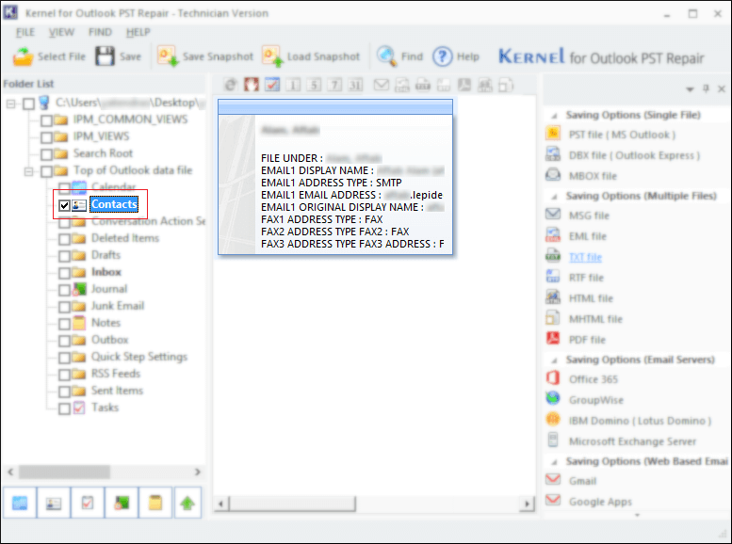Image resolution: width=732 pixels, height=544 pixels.
Task: Check the Sent Items checkbox
Action: 64,391
